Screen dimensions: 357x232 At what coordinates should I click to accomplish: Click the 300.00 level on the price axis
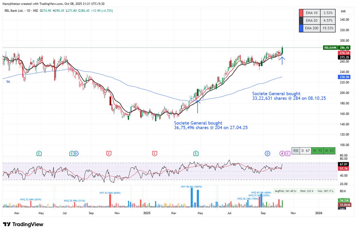click(345, 41)
